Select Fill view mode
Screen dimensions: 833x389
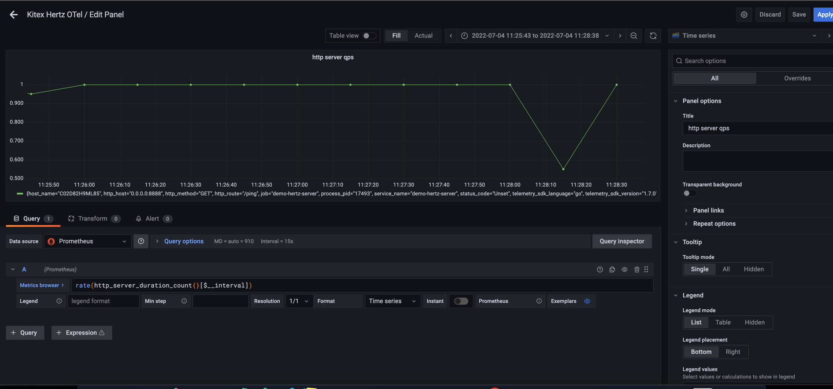coord(396,36)
